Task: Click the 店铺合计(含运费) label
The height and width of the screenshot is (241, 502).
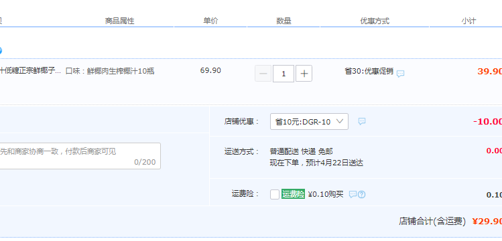Action: 432,221
